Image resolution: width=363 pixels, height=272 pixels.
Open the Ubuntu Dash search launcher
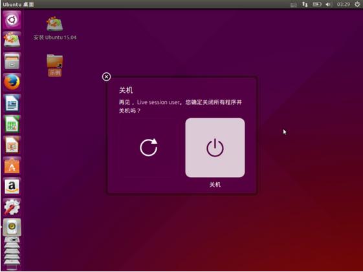pyautogui.click(x=12, y=19)
